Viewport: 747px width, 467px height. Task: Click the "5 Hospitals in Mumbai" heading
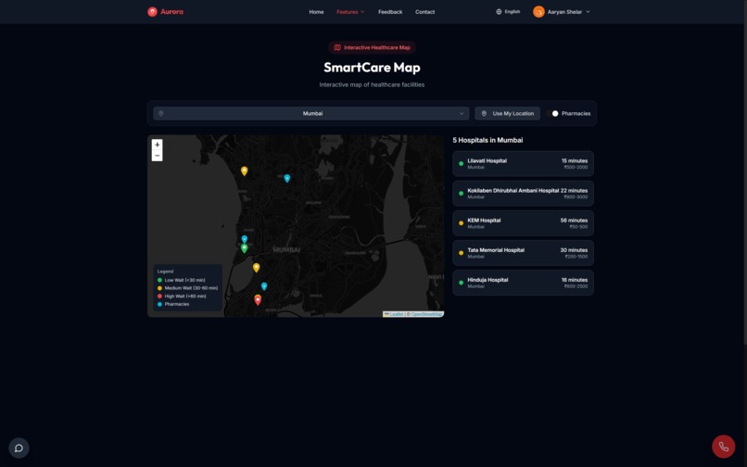click(x=487, y=140)
